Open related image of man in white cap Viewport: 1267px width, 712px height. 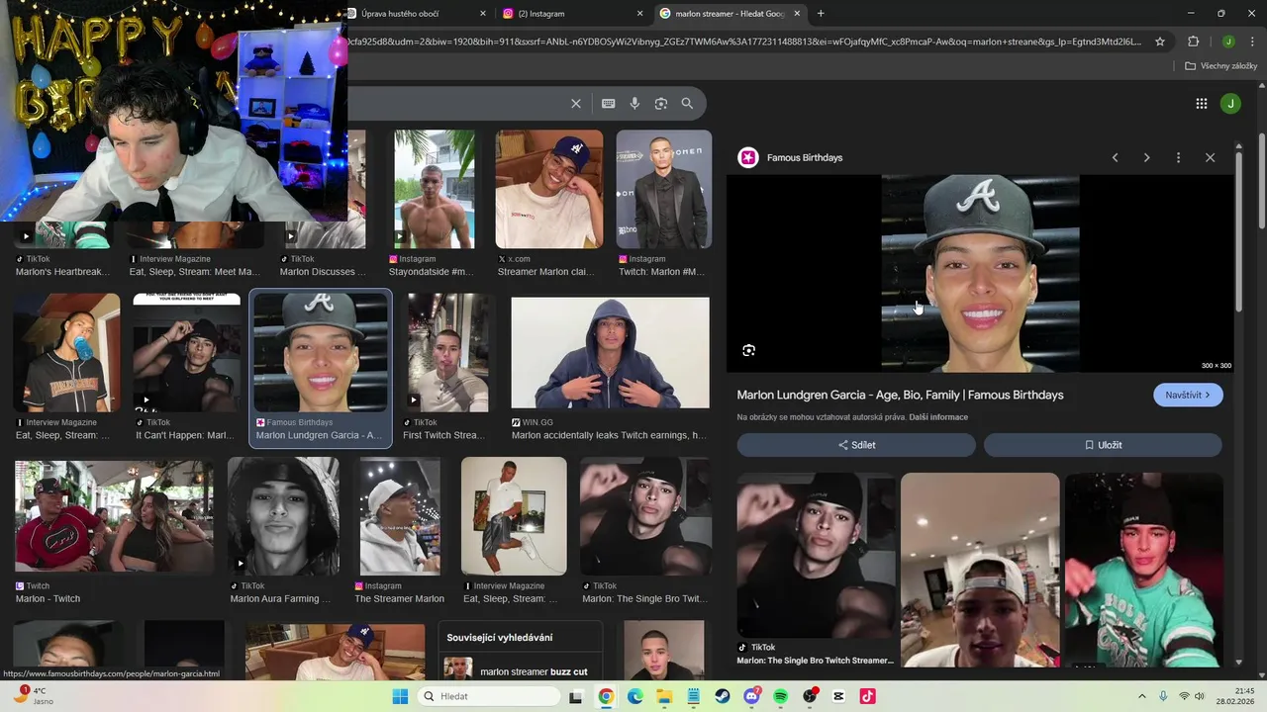(x=980, y=570)
